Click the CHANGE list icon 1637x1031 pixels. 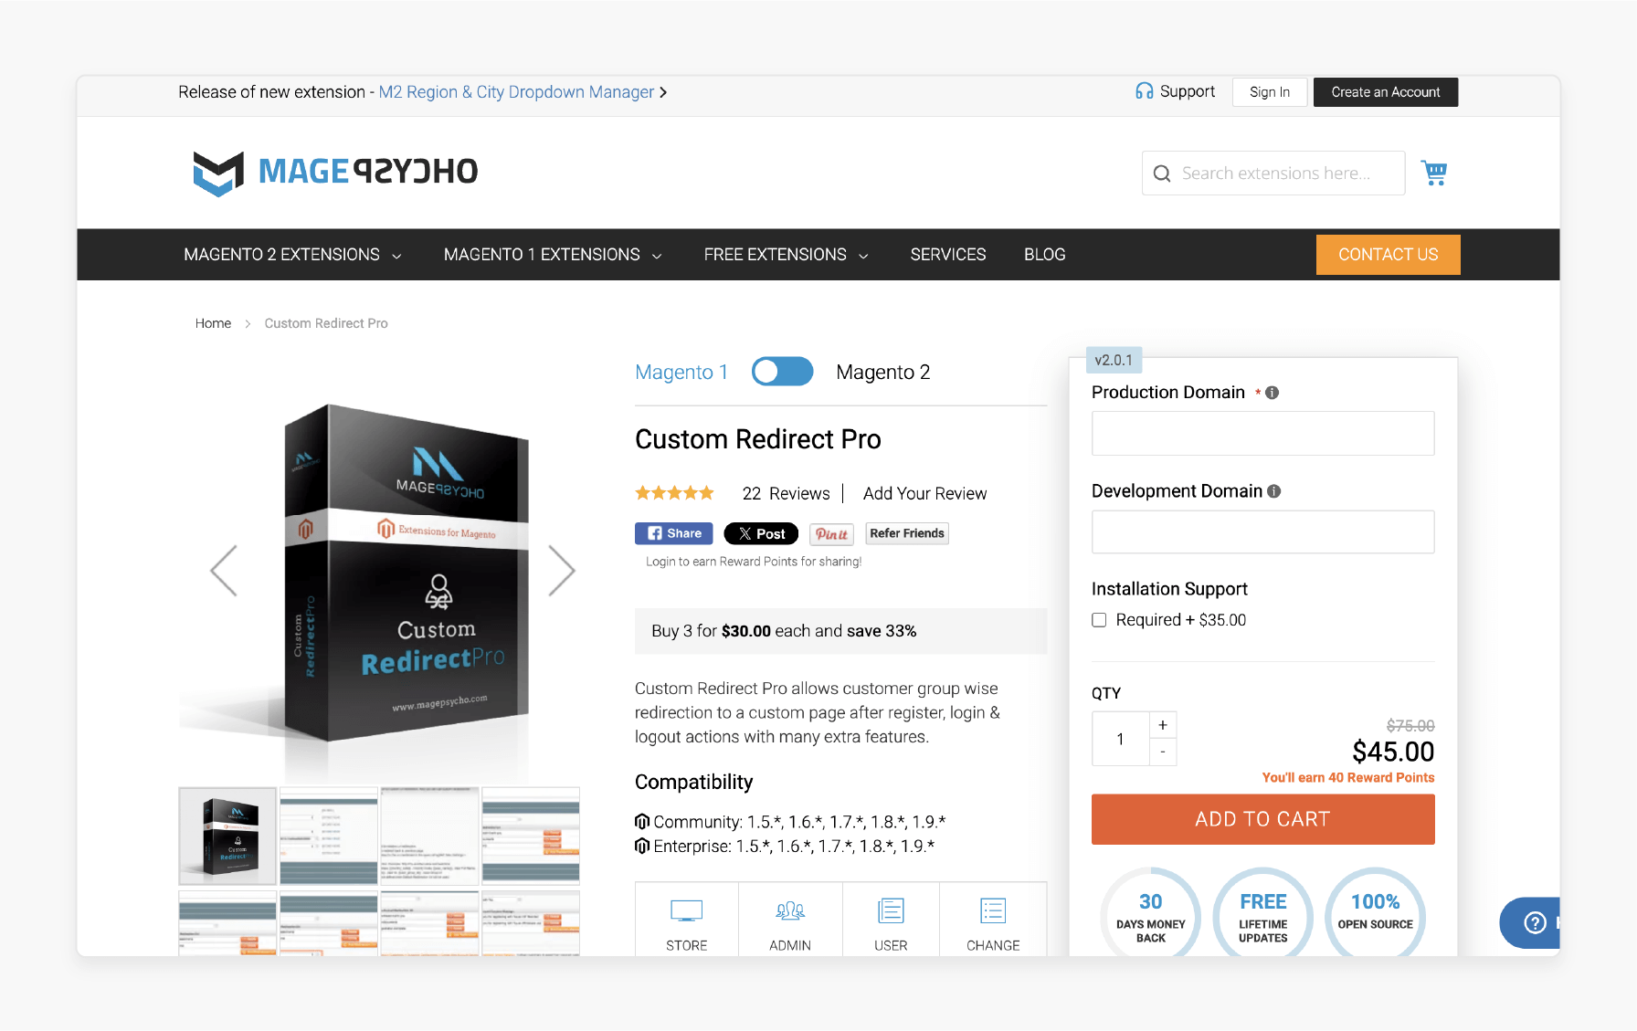coord(993,910)
